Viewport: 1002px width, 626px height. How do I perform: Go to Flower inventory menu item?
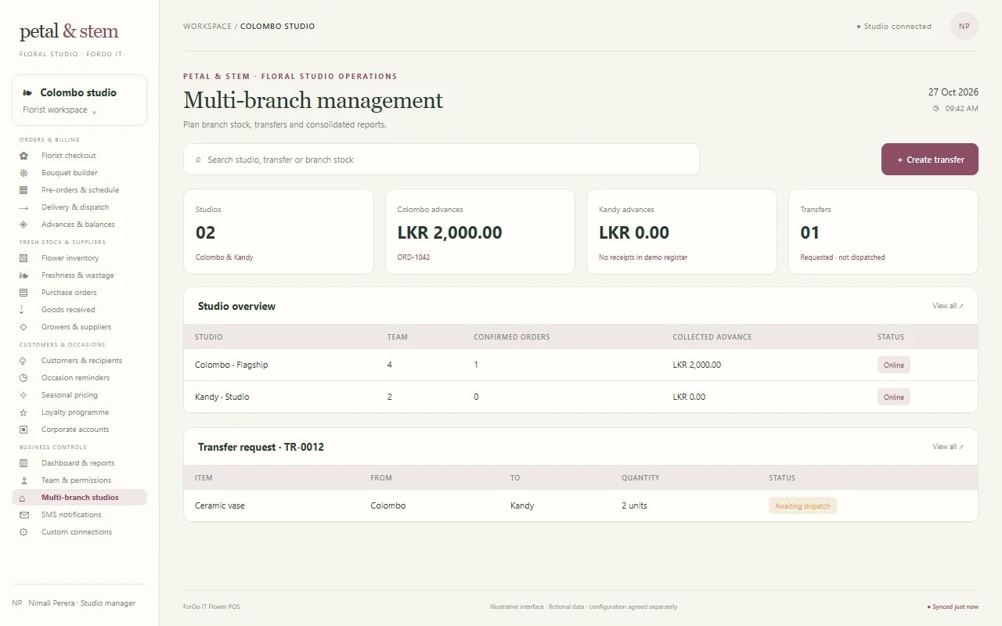click(x=79, y=258)
